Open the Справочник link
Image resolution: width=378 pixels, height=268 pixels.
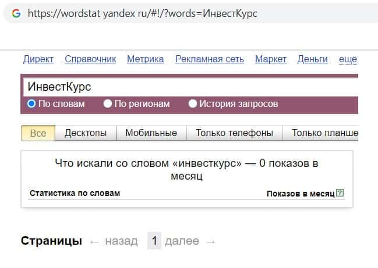(x=90, y=59)
